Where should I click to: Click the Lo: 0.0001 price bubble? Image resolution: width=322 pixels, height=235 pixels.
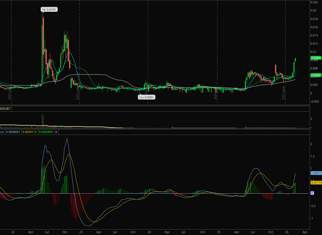pyautogui.click(x=146, y=97)
